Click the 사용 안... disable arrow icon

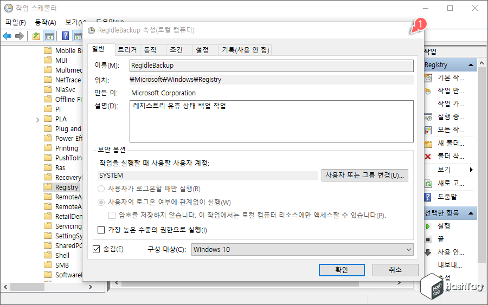(x=428, y=252)
